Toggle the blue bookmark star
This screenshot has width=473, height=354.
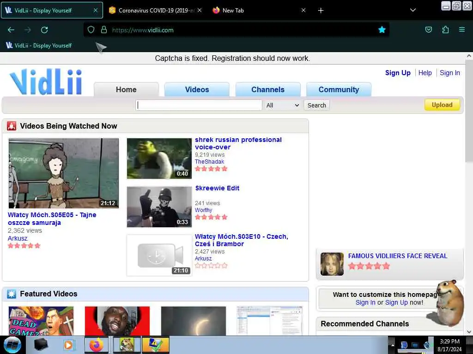point(382,29)
